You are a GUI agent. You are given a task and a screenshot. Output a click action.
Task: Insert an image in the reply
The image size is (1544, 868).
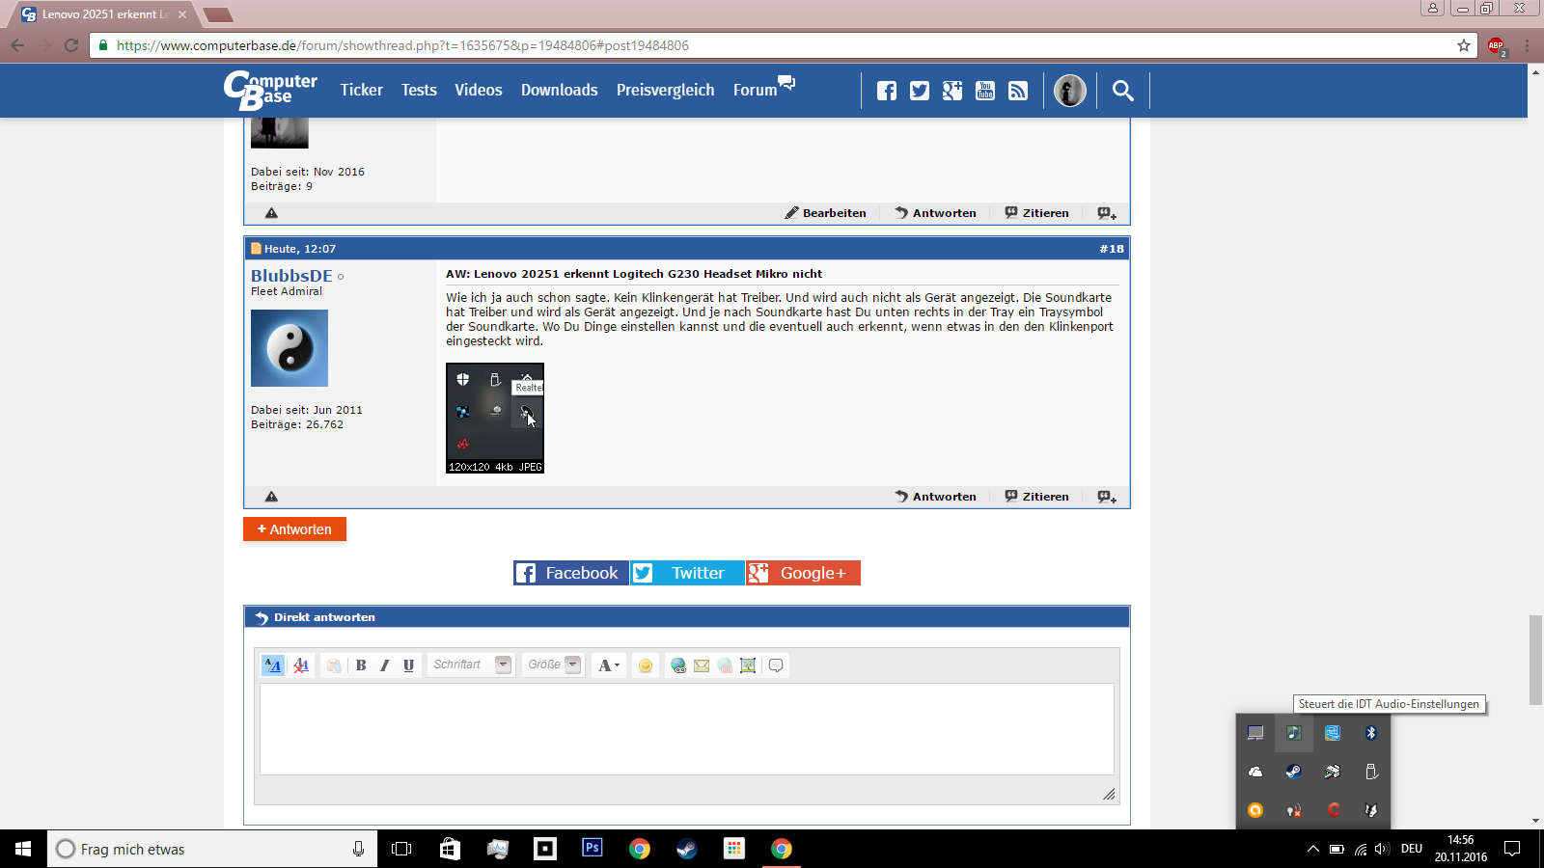click(748, 665)
